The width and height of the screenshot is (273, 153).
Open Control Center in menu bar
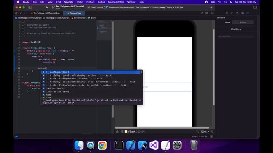click(x=231, y=2)
